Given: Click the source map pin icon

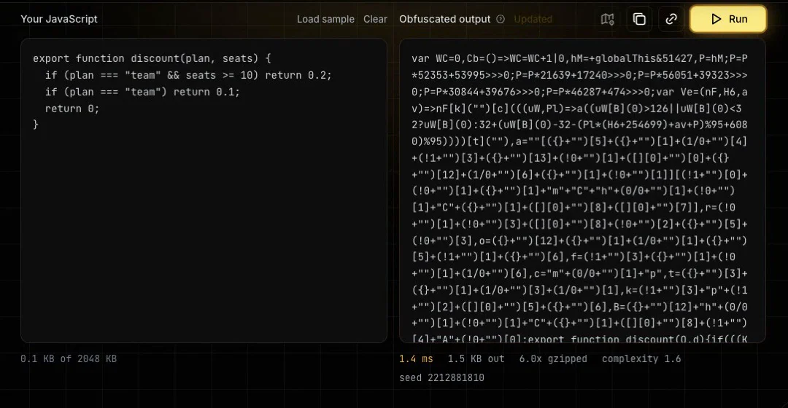Looking at the screenshot, I should [608, 19].
